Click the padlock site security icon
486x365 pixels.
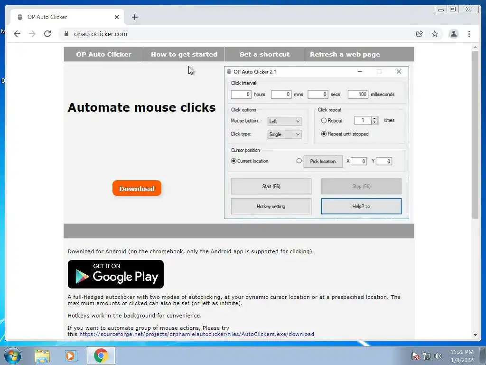coord(66,34)
